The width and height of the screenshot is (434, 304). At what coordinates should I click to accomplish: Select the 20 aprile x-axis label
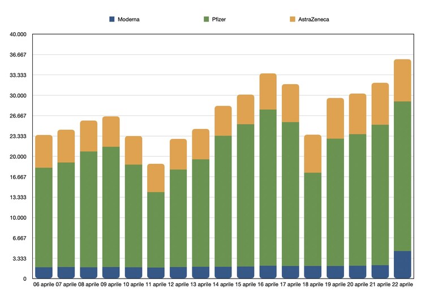click(358, 284)
